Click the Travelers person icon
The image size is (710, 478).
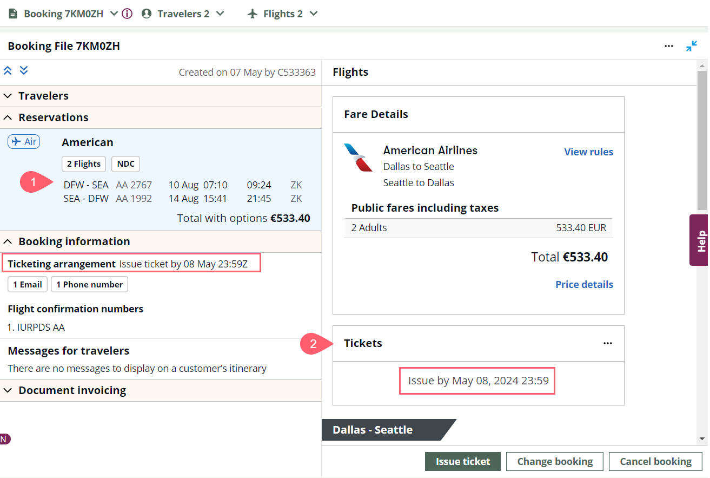pyautogui.click(x=146, y=14)
